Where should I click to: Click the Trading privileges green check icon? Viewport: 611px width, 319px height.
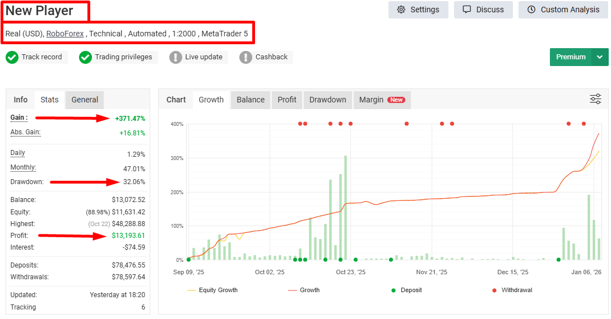click(x=85, y=57)
